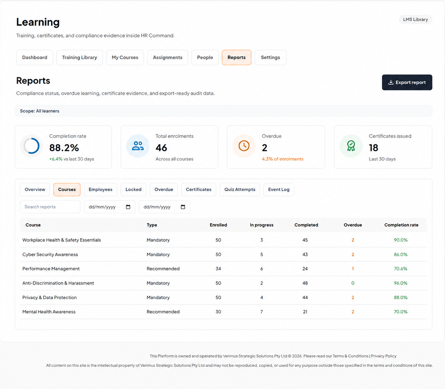Click Anti-Discrimination completed count 48

pyautogui.click(x=305, y=283)
